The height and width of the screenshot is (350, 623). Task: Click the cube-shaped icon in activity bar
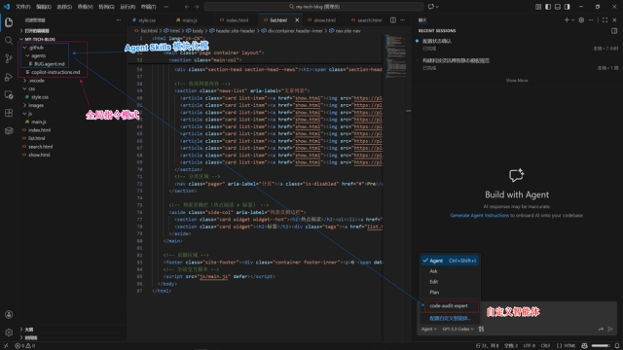tap(9, 130)
